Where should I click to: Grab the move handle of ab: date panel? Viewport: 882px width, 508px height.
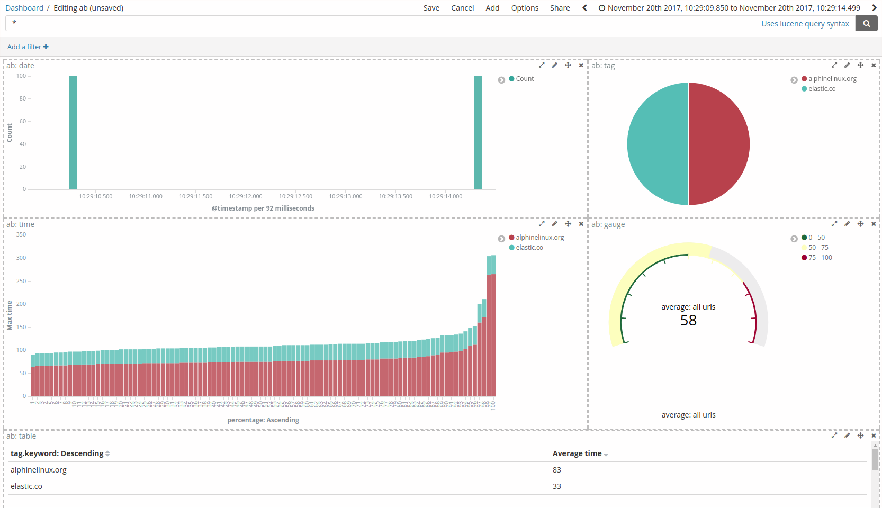click(568, 65)
